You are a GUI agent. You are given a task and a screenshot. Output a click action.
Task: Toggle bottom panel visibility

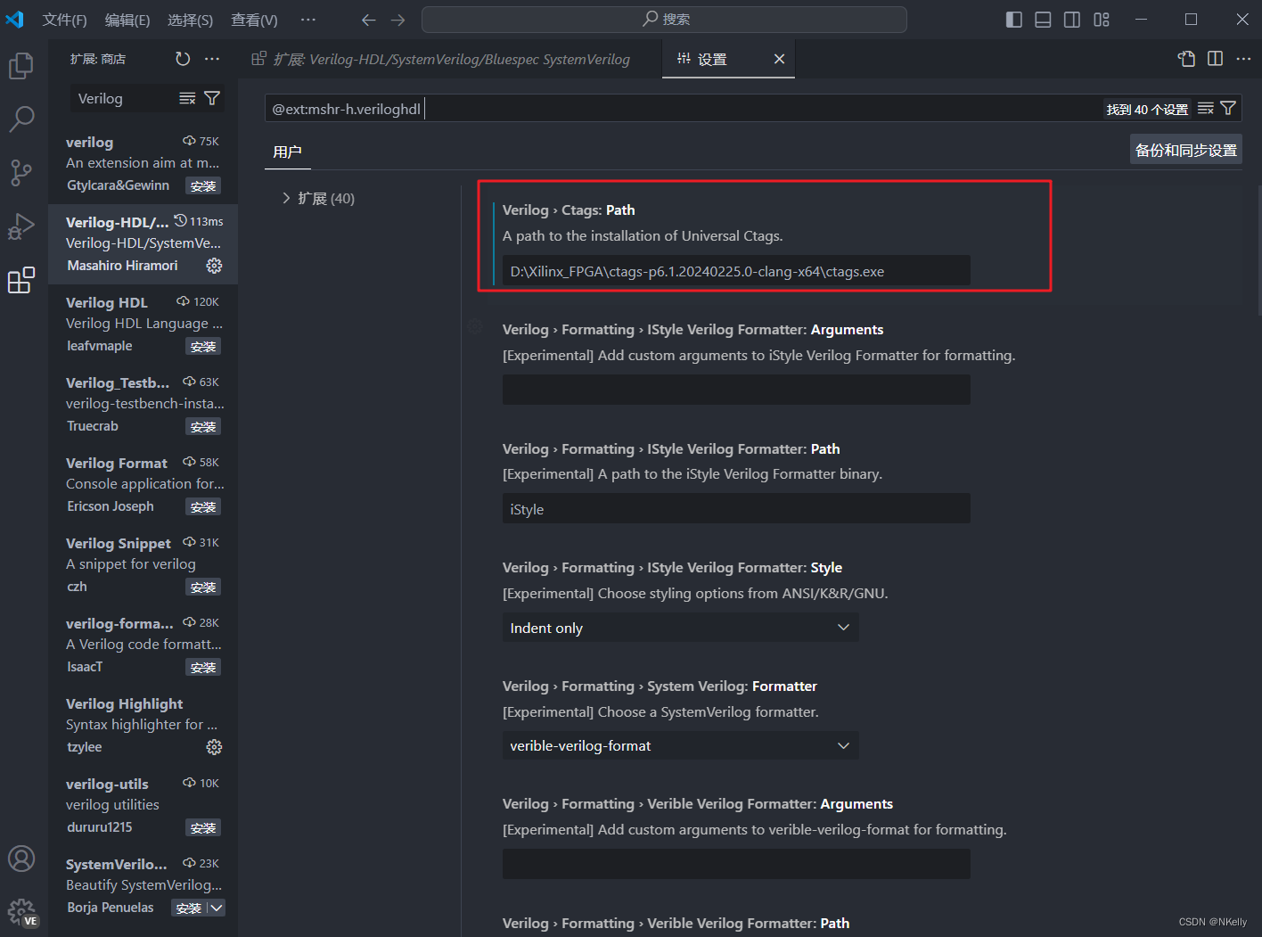coord(1043,20)
